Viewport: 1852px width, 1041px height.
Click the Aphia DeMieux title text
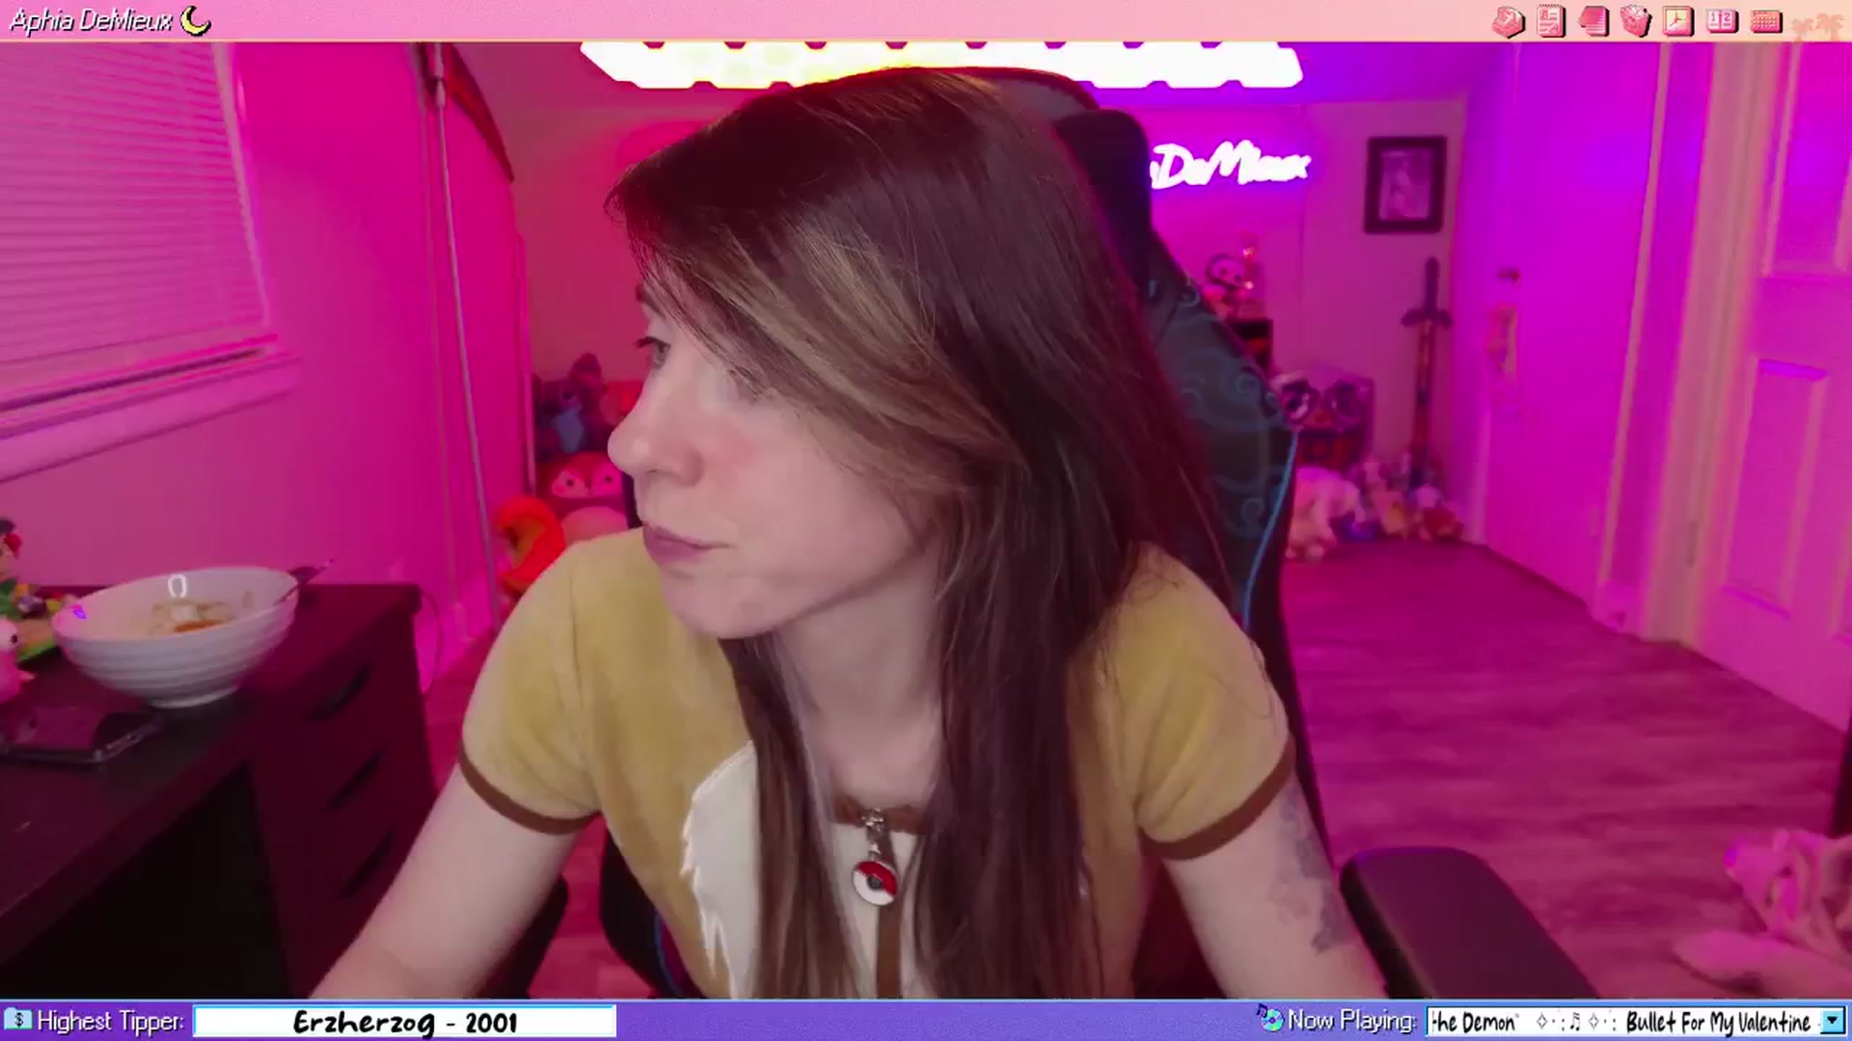pos(92,20)
